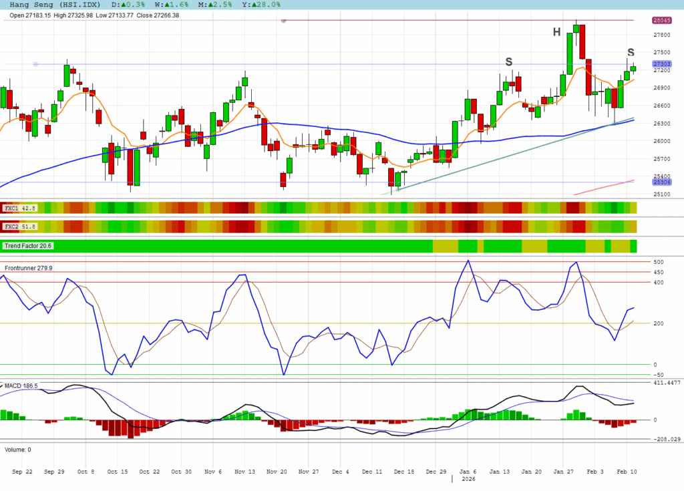684x491 pixels.
Task: Open the Trend Factor 20.6 label
Action: click(29, 246)
